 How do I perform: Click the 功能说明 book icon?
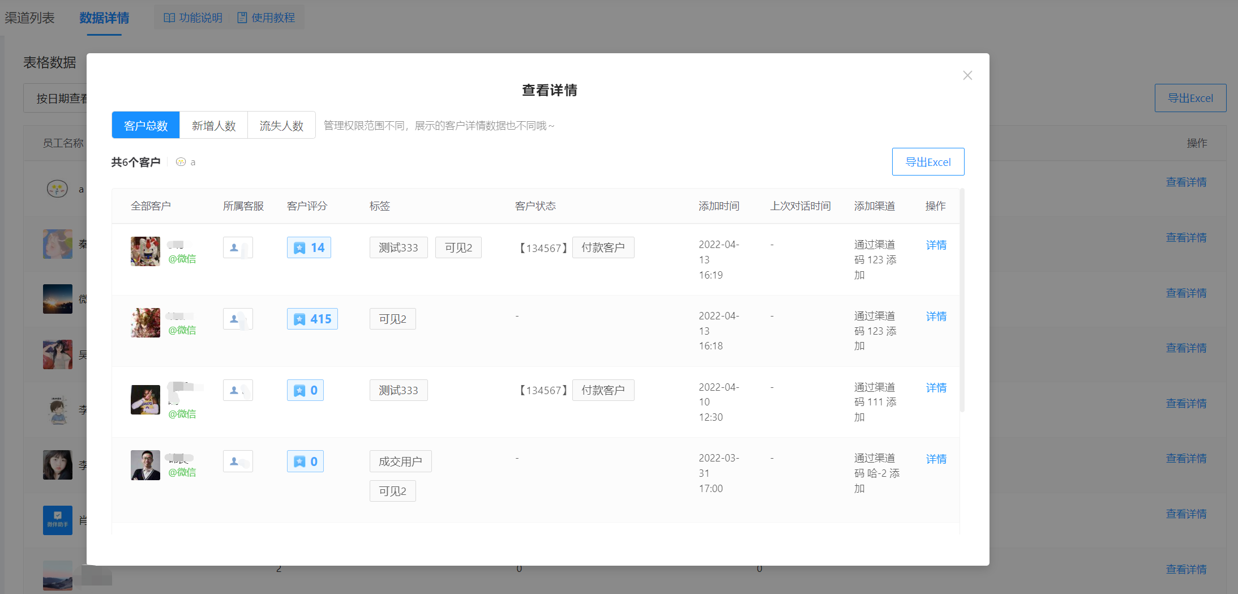(169, 18)
